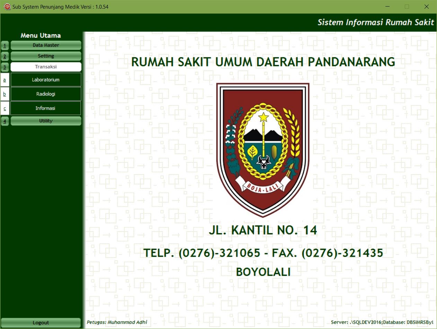Click the Sistem Informasi Rumah Sakit header text
Image resolution: width=437 pixels, height=329 pixels.
click(x=376, y=22)
